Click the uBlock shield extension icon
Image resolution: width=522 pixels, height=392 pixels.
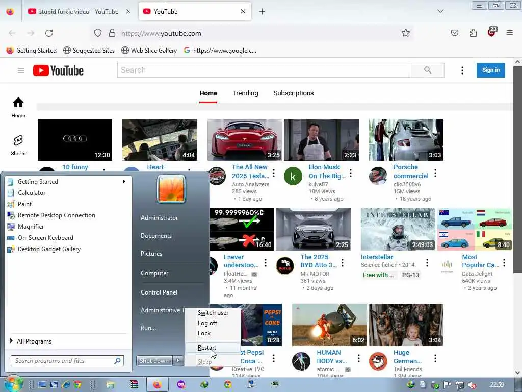(x=492, y=32)
